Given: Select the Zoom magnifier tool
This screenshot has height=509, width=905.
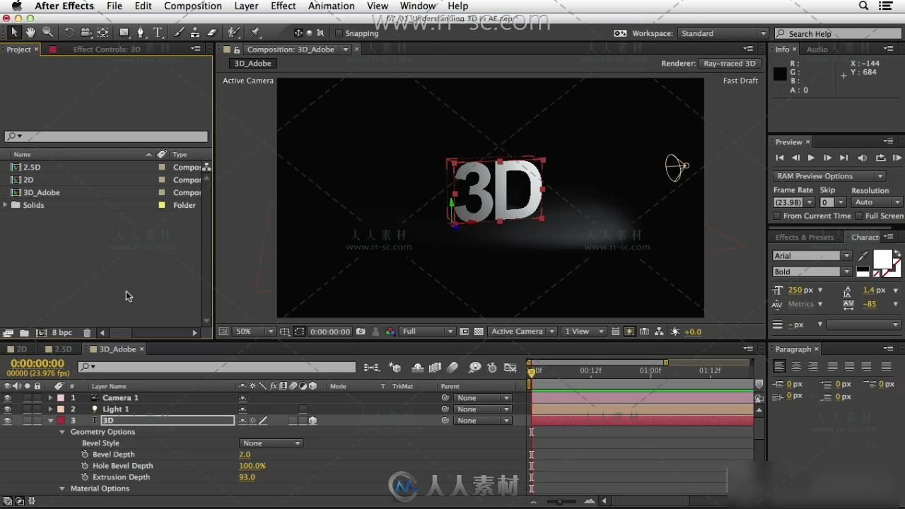Looking at the screenshot, I should point(47,33).
